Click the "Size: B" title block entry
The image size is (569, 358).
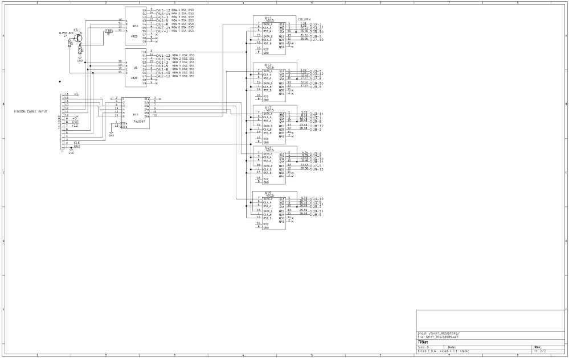(423, 347)
